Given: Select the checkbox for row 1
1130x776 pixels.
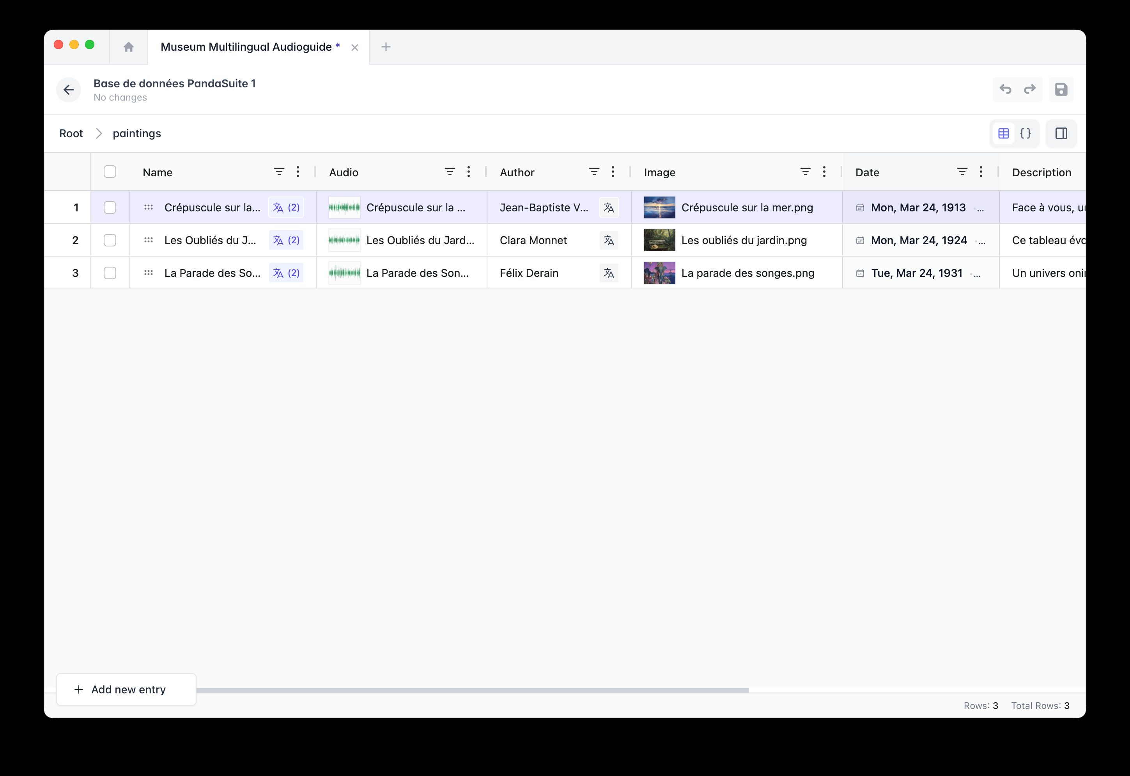Looking at the screenshot, I should (110, 207).
